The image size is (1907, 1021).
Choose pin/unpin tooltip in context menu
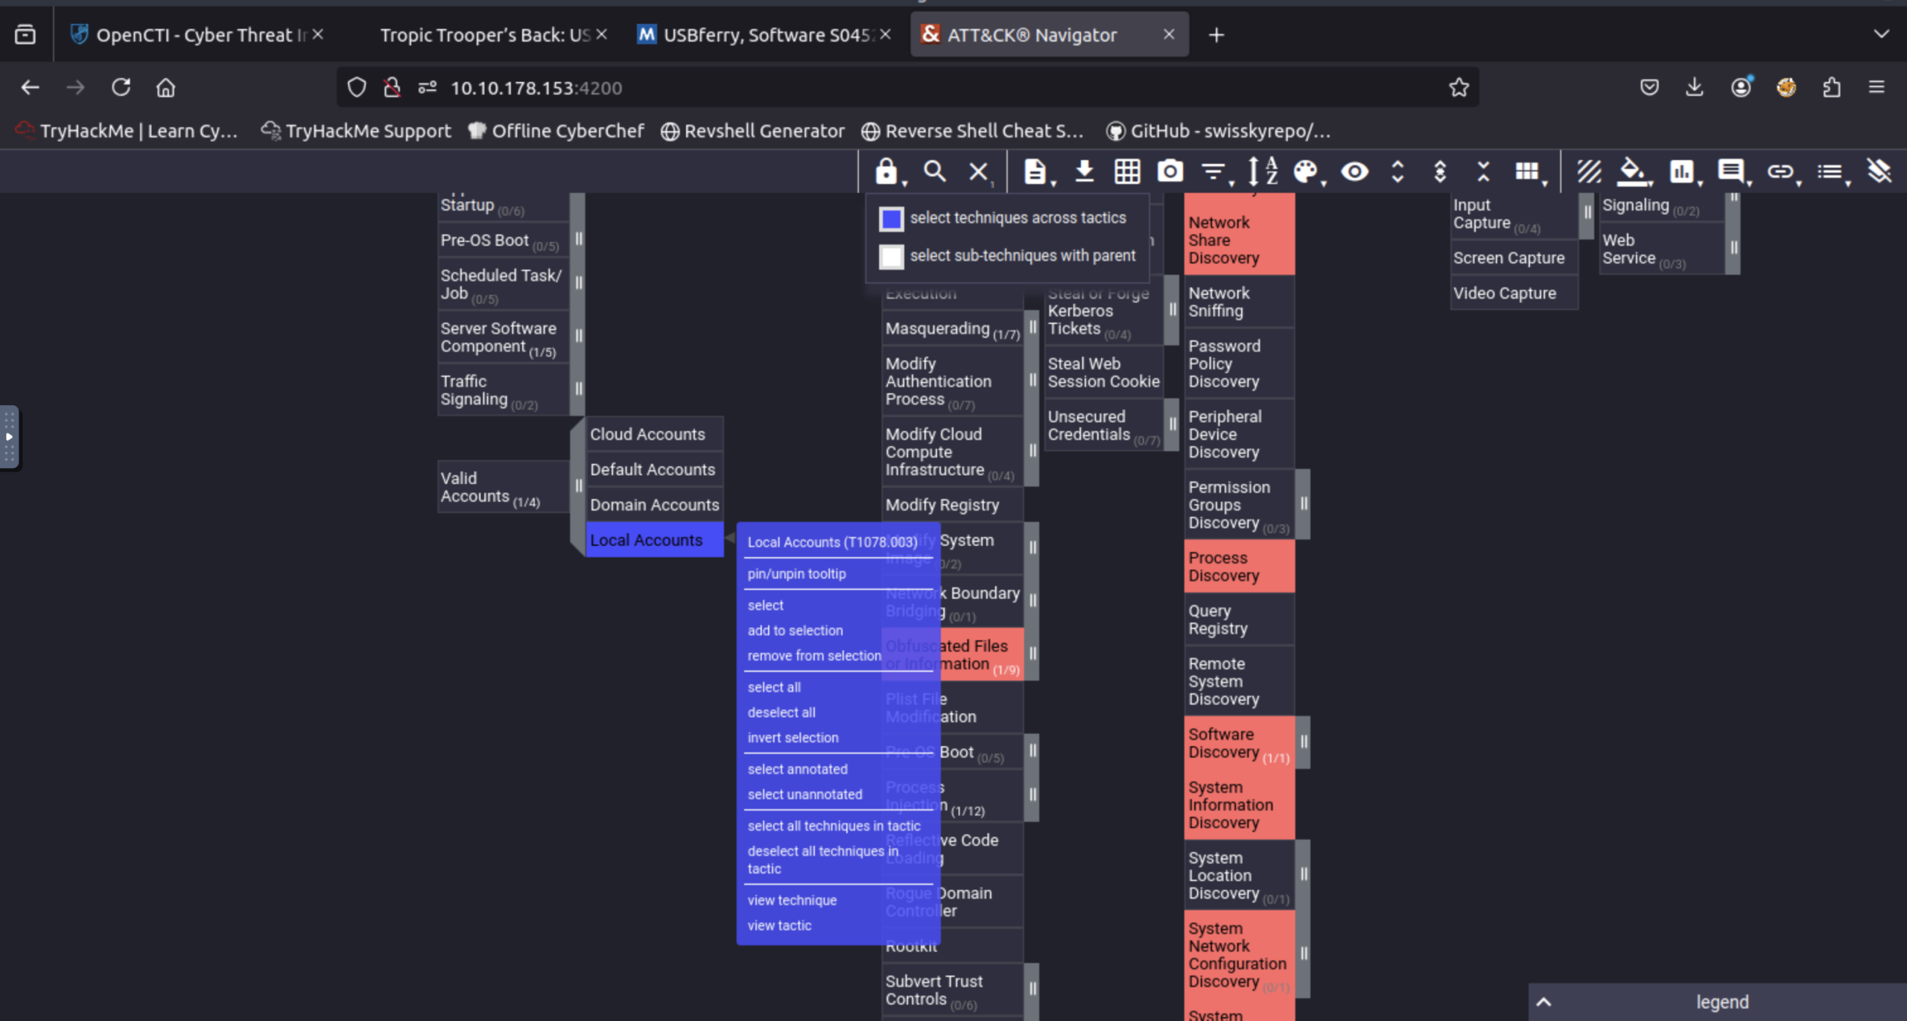(x=796, y=574)
